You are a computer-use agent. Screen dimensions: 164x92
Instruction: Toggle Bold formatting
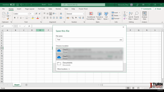pyautogui.click(x=15, y=18)
